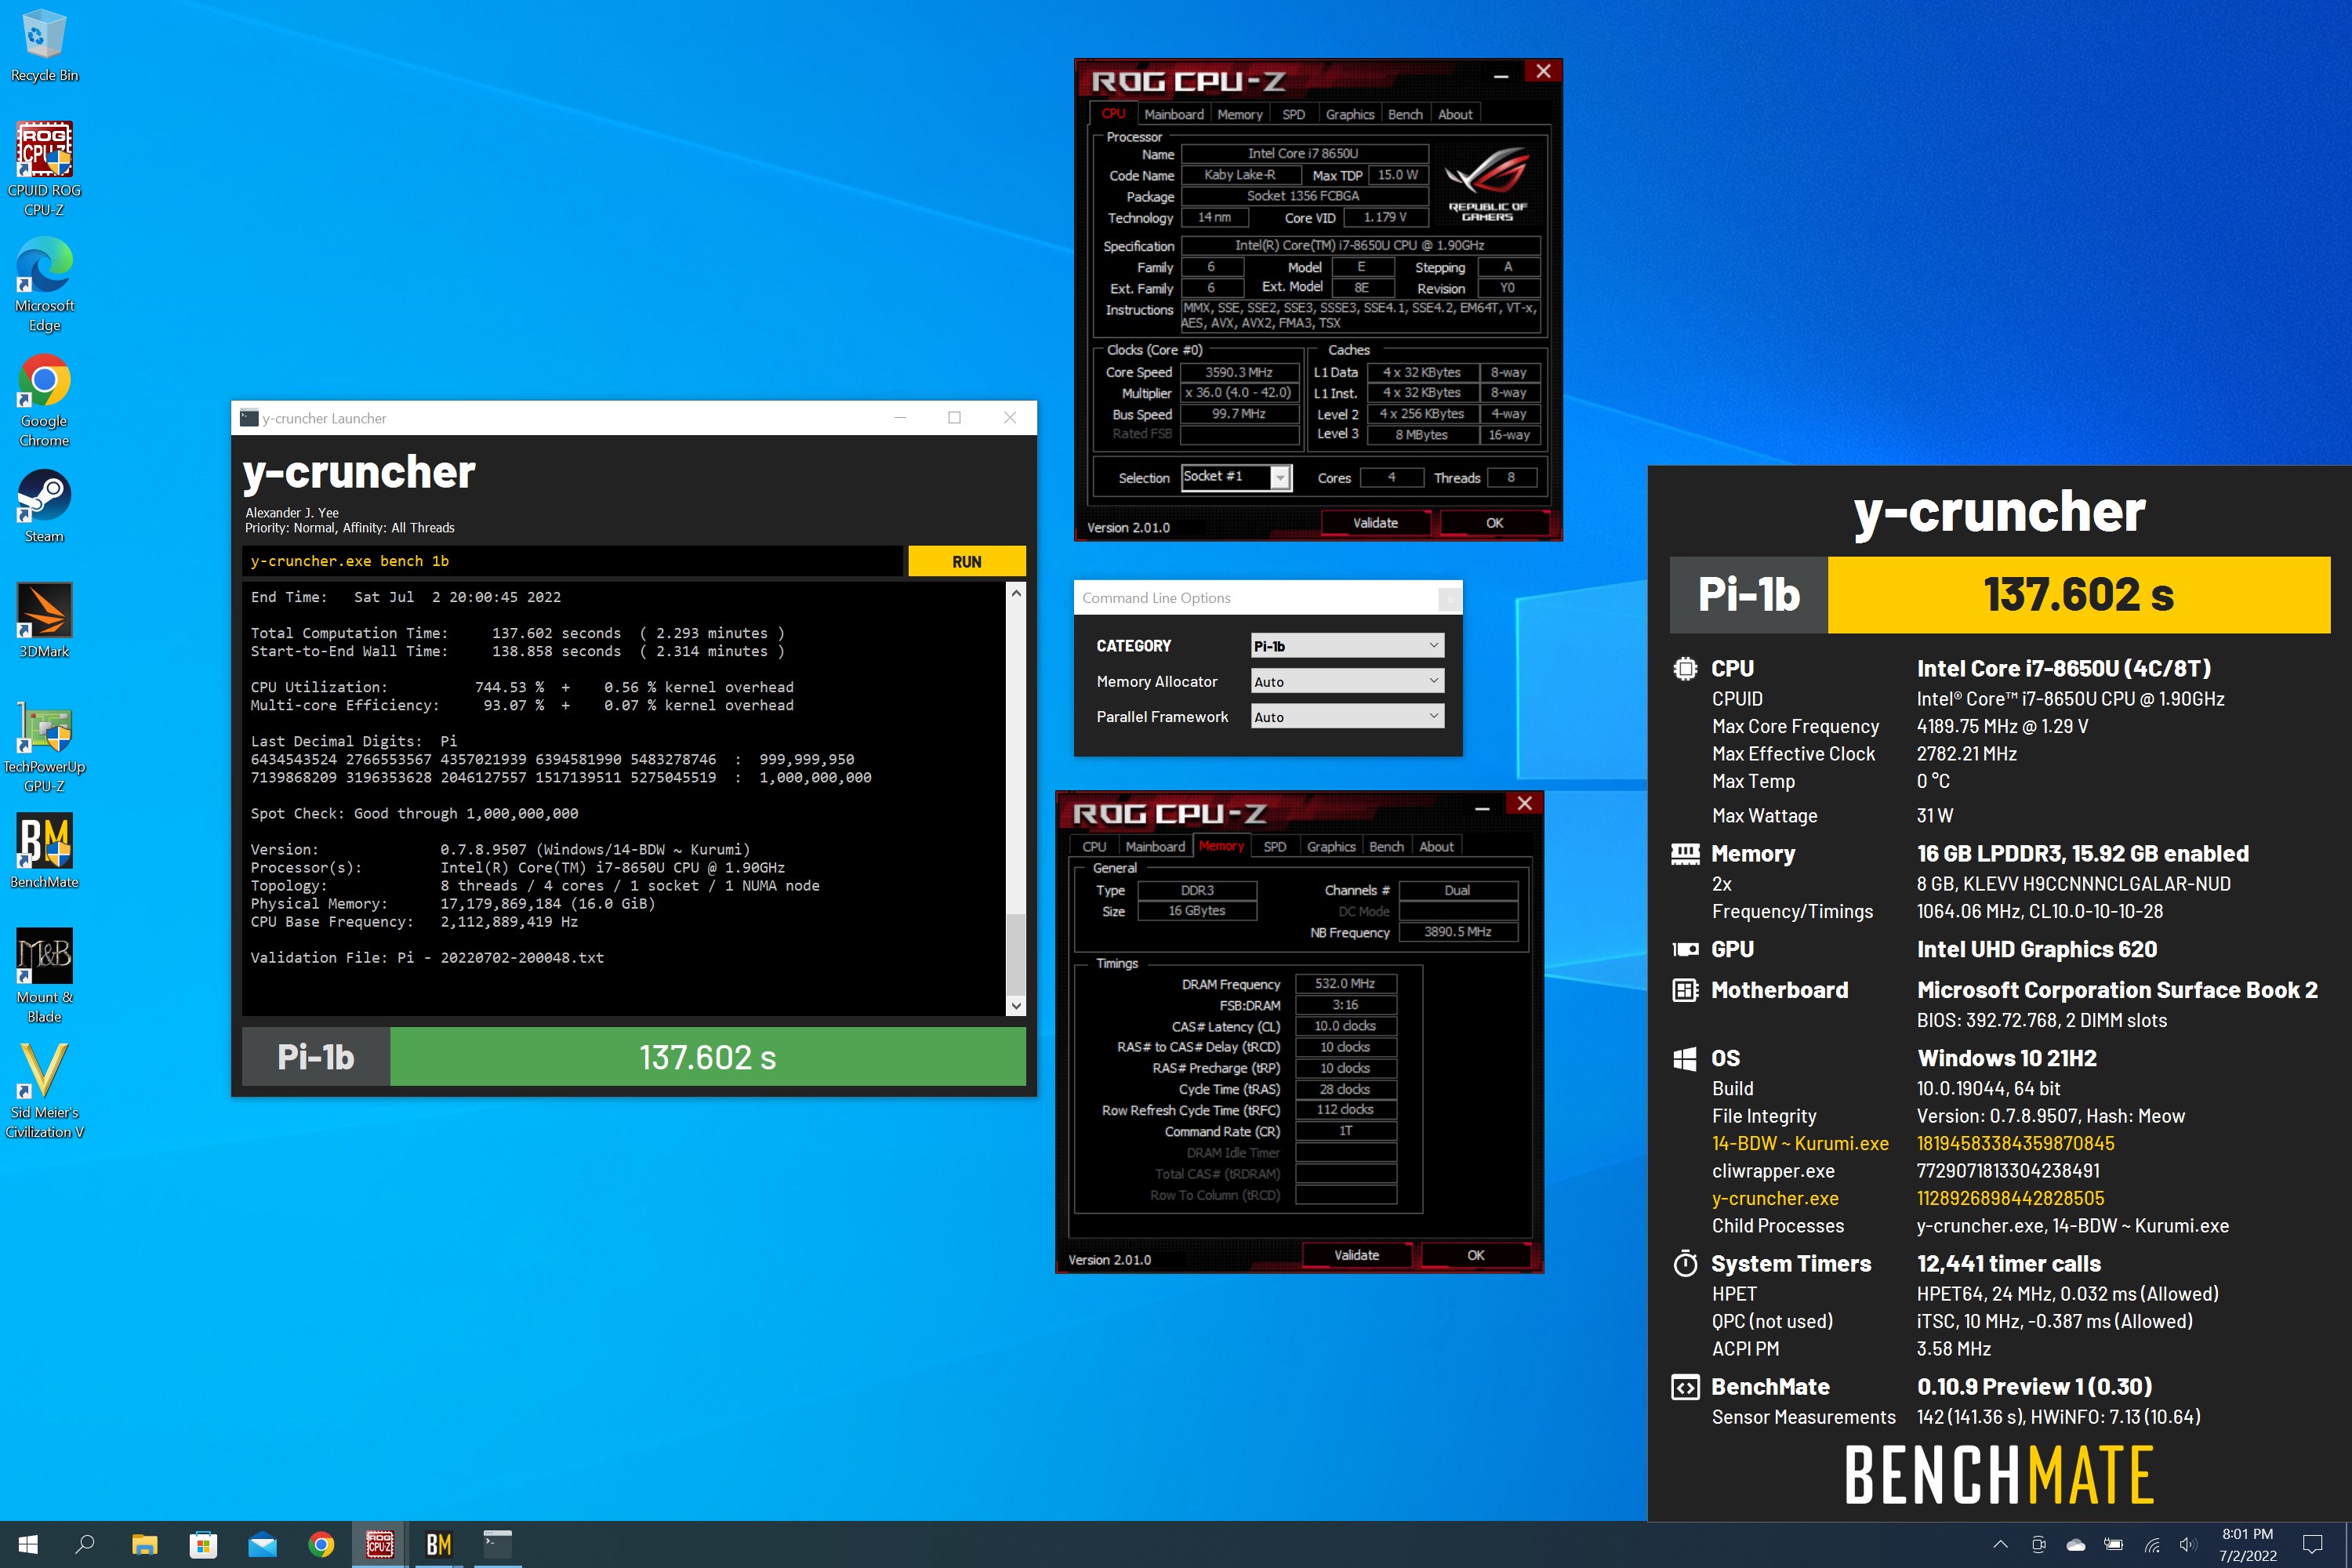2352x1568 pixels.
Task: Open OneDrive cloud tray icon
Action: coord(2075,1544)
